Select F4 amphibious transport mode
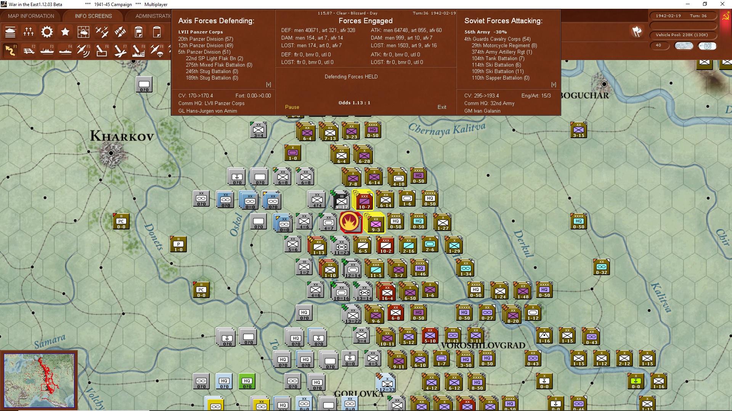 pyautogui.click(x=65, y=50)
